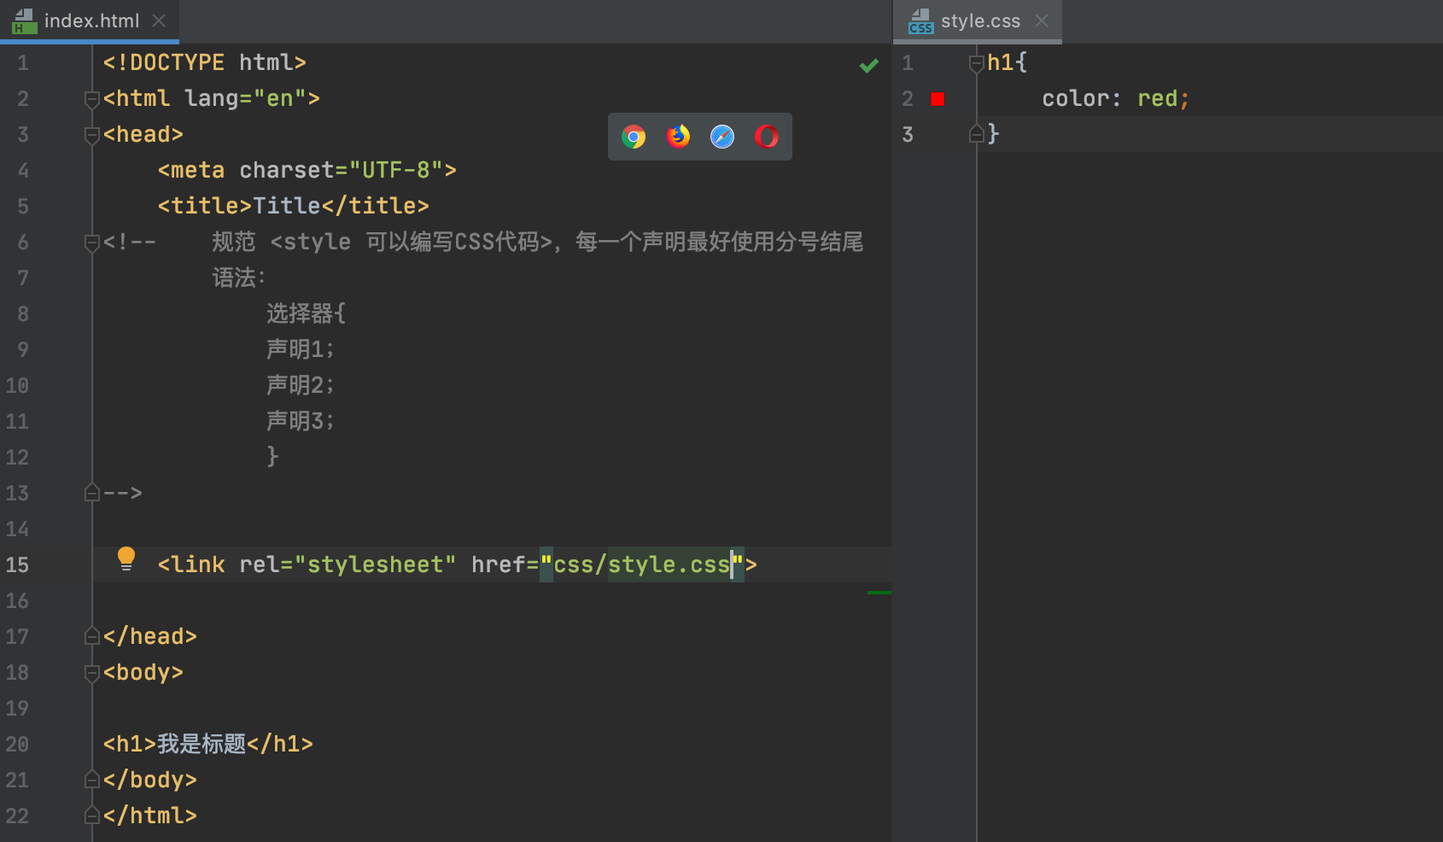Click the <!DOCTYPE html> declaration
The image size is (1443, 842).
click(x=205, y=62)
